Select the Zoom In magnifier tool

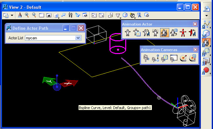pyautogui.click(x=27, y=15)
